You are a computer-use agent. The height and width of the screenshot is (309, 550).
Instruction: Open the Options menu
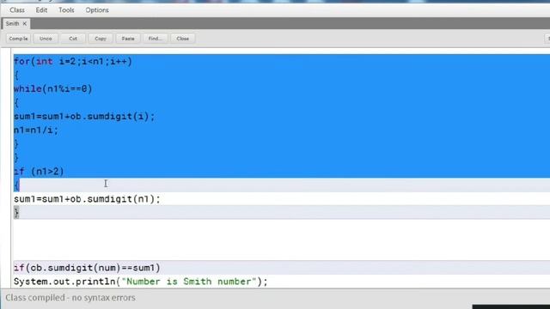[97, 10]
